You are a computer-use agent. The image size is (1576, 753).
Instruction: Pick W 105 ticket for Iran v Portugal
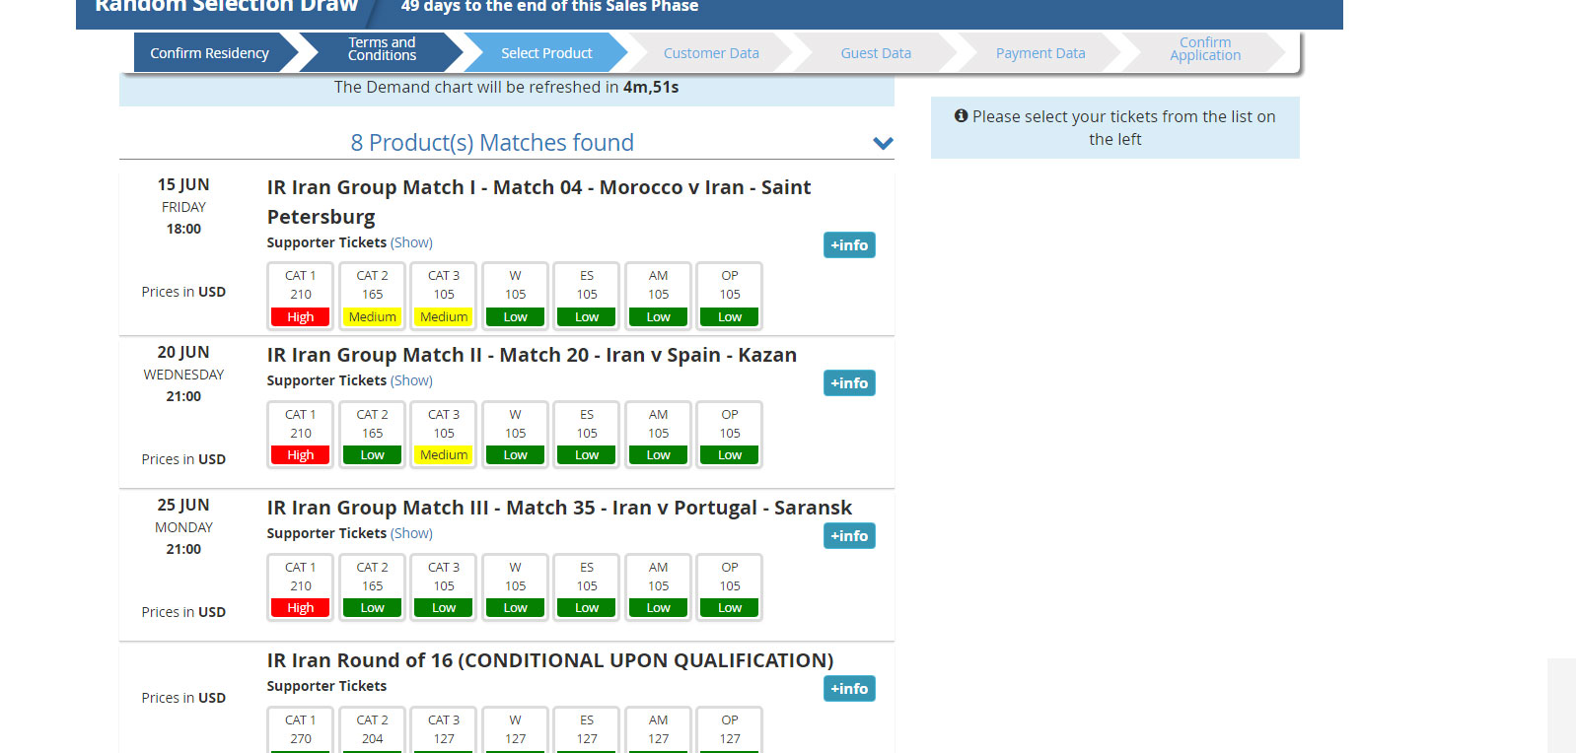tap(515, 587)
